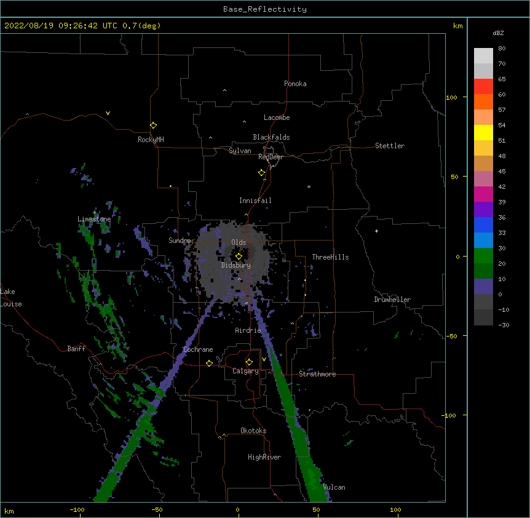Click the -30 value in the dBZ legend
530x518 pixels.
pyautogui.click(x=504, y=325)
